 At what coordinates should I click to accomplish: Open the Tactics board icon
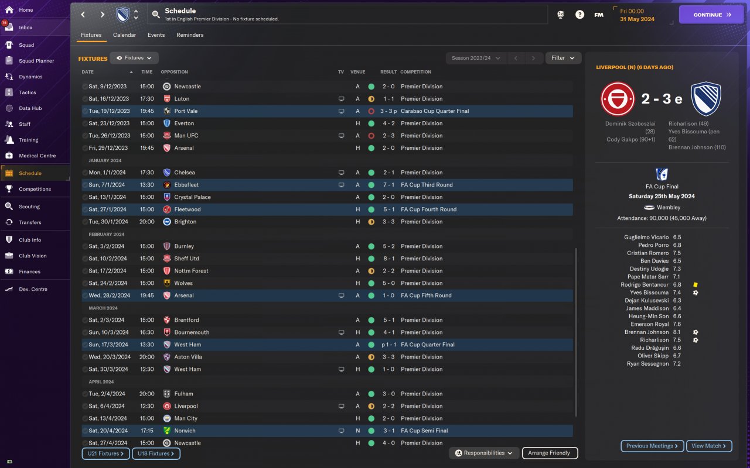pos(9,92)
